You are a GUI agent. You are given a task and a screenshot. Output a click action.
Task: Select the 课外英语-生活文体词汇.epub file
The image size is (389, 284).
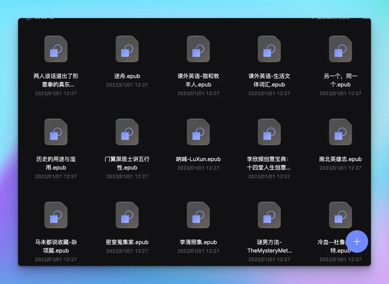(x=269, y=49)
